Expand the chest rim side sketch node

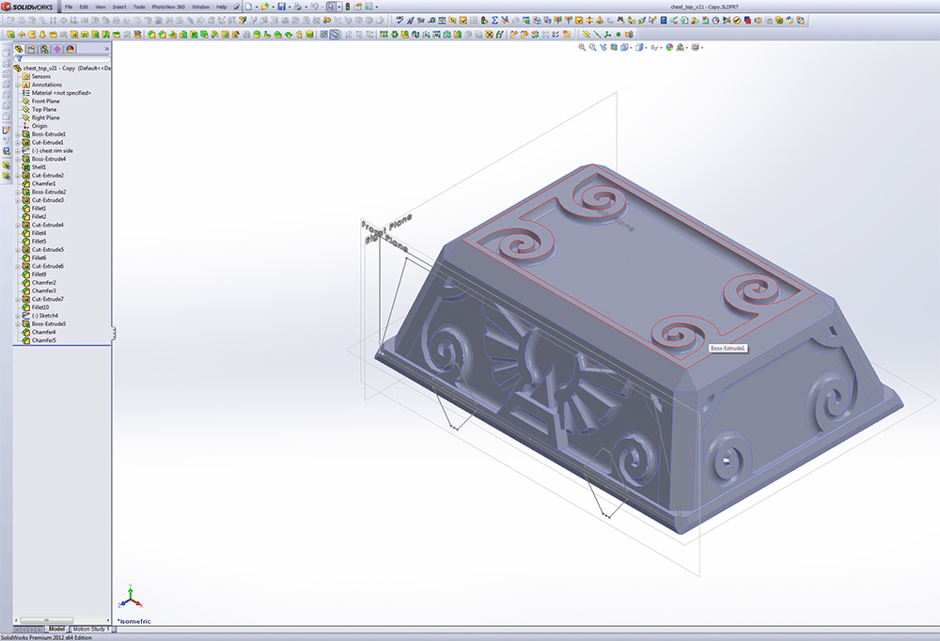point(17,151)
